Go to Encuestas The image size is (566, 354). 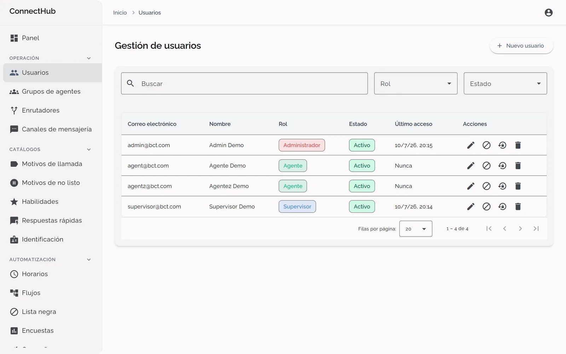52,331
